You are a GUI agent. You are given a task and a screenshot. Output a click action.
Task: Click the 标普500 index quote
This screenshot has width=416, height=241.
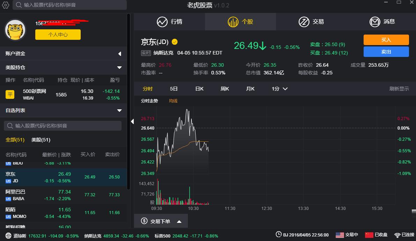pos(186,236)
